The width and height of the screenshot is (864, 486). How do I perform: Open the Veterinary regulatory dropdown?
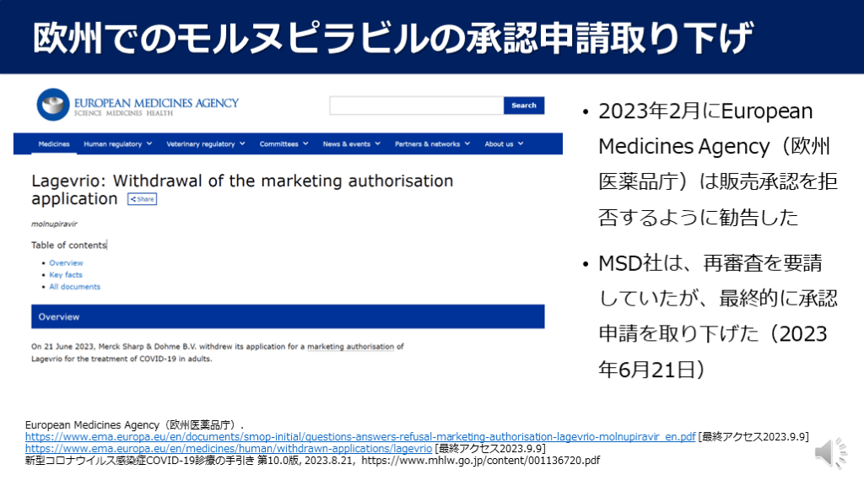click(205, 144)
